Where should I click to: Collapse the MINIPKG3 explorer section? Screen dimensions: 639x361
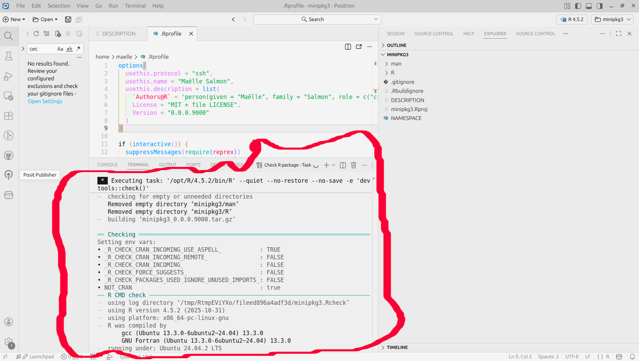[398, 54]
